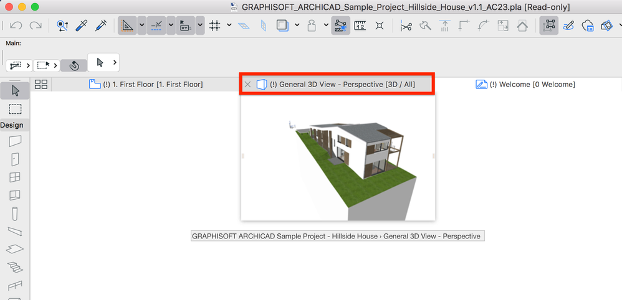
Task: Click the align-to-line arrows icon
Action: 445,26
